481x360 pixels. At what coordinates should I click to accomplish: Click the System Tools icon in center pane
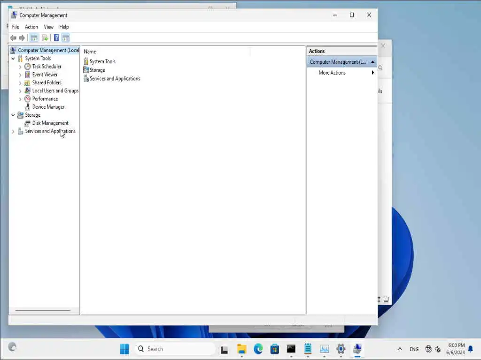tap(86, 61)
